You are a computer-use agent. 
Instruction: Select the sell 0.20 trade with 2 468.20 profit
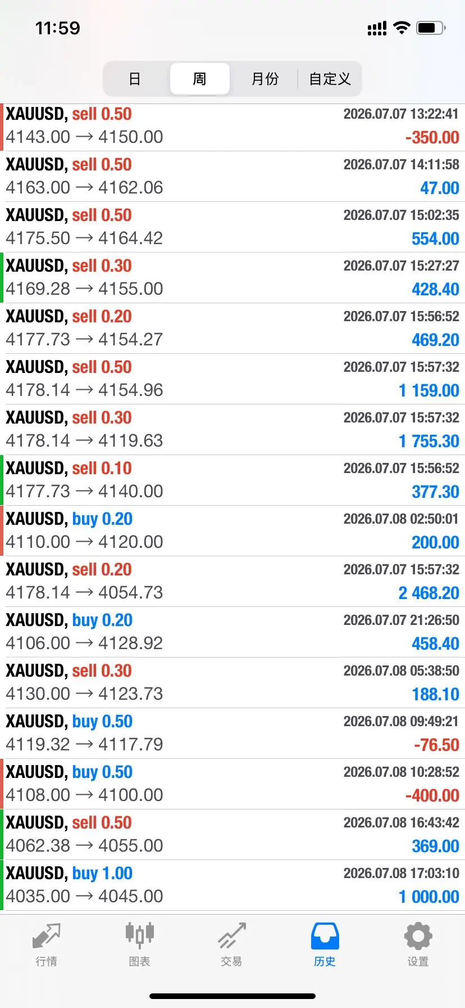point(233,582)
